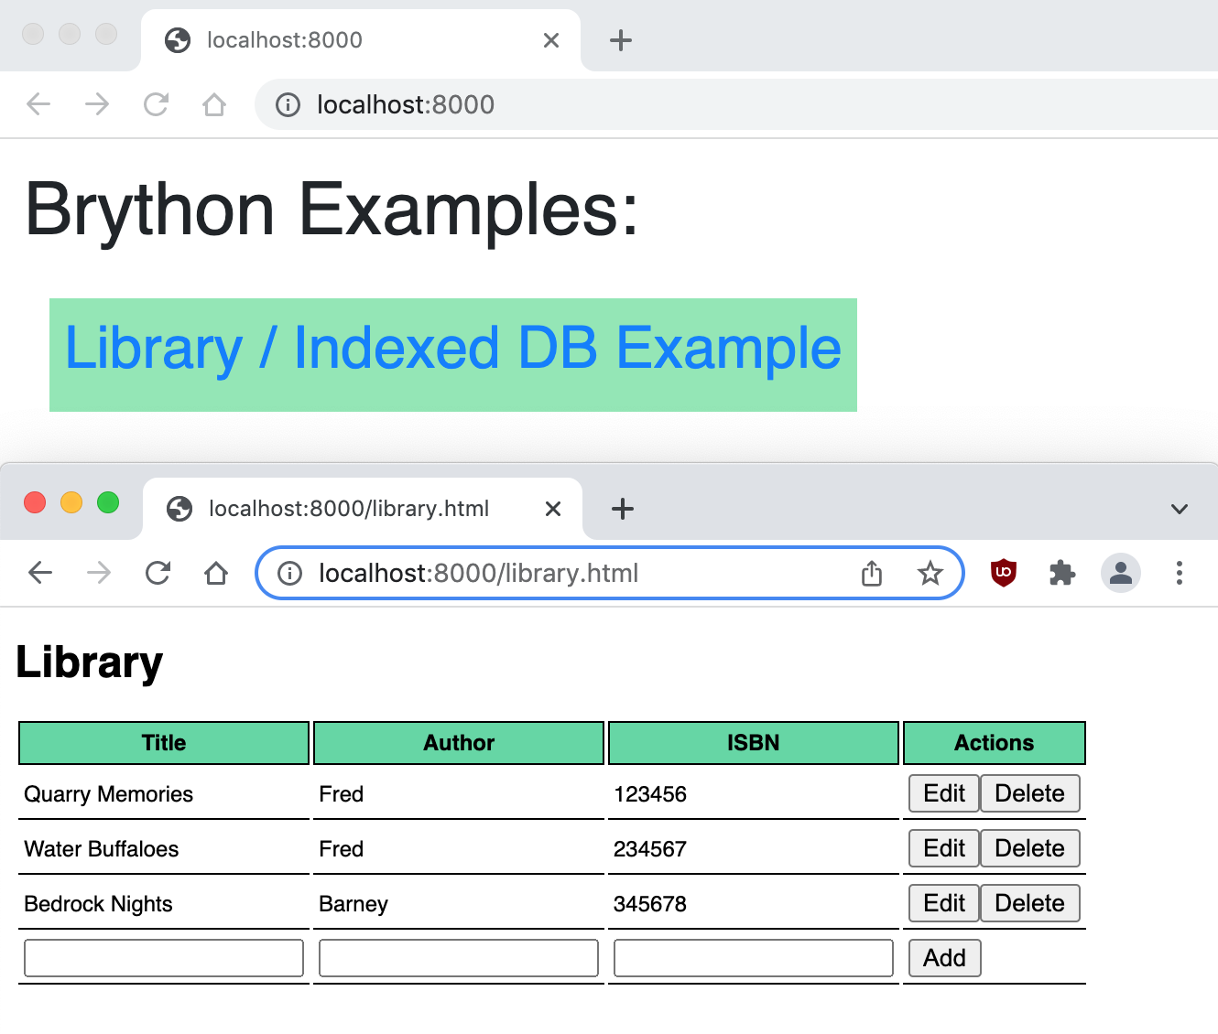
Task: Delete the Quarry Memories book
Action: point(1030,793)
